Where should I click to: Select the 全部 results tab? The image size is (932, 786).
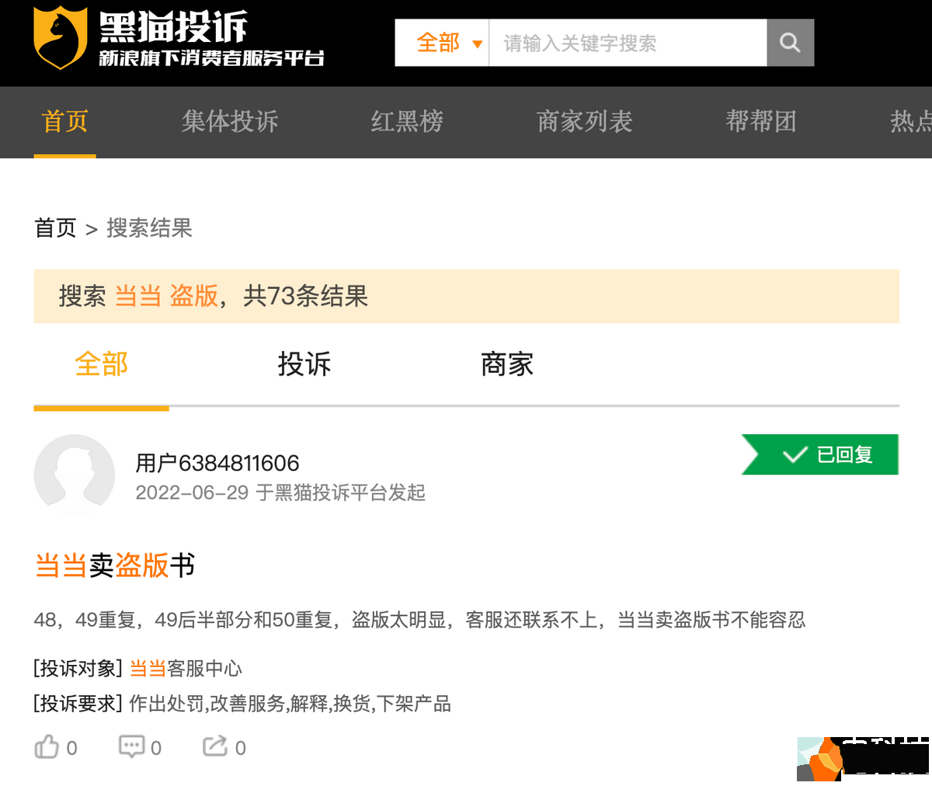point(101,364)
